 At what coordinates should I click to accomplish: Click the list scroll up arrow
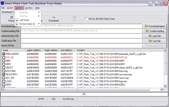click(x=165, y=50)
